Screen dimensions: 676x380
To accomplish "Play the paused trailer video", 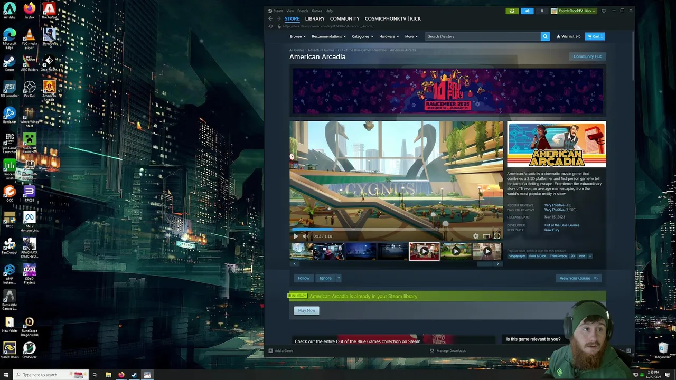I will click(x=296, y=236).
